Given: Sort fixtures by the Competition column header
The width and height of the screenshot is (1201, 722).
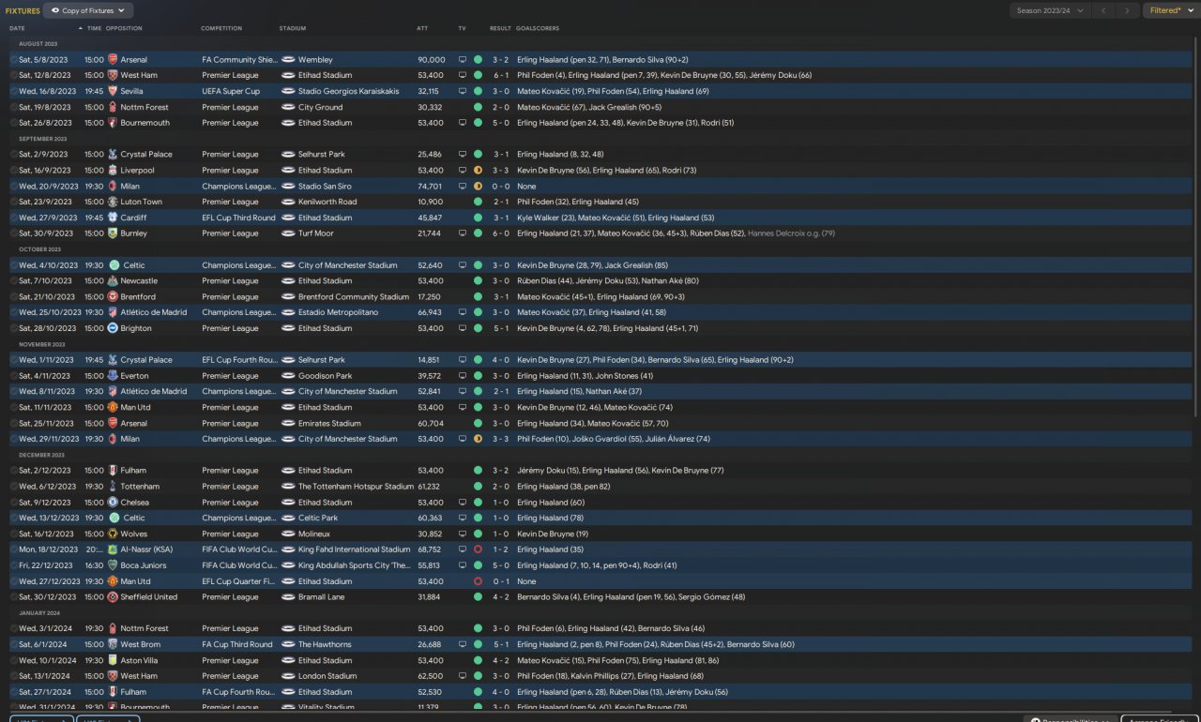Looking at the screenshot, I should tap(221, 28).
